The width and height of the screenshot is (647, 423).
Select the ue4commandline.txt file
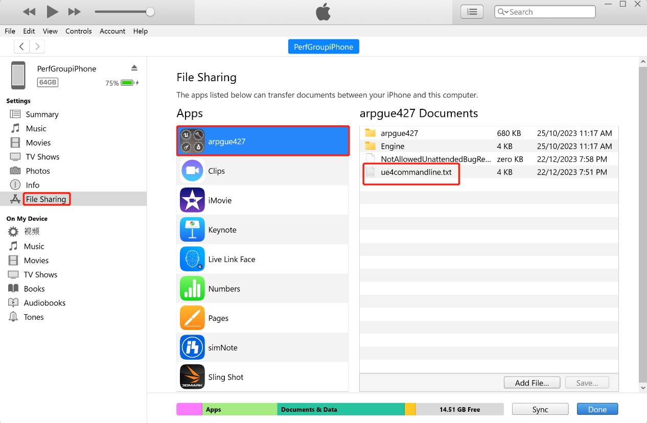[x=489, y=172]
